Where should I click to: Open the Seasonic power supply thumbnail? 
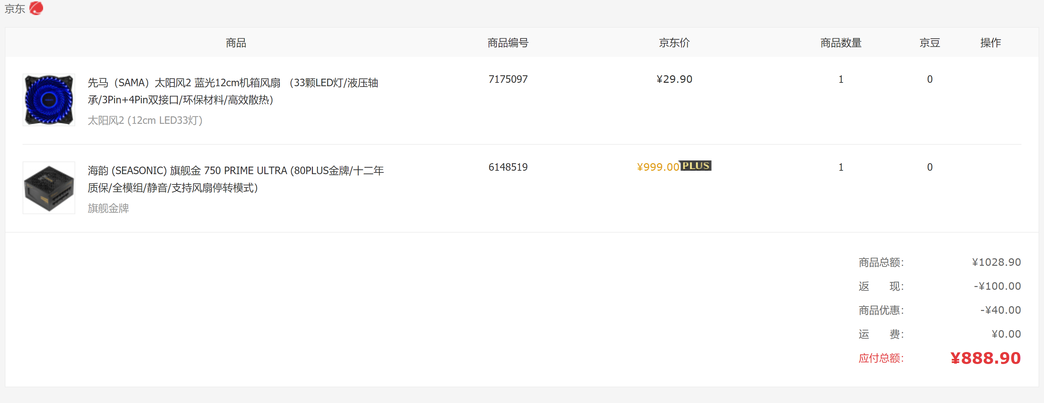49,188
